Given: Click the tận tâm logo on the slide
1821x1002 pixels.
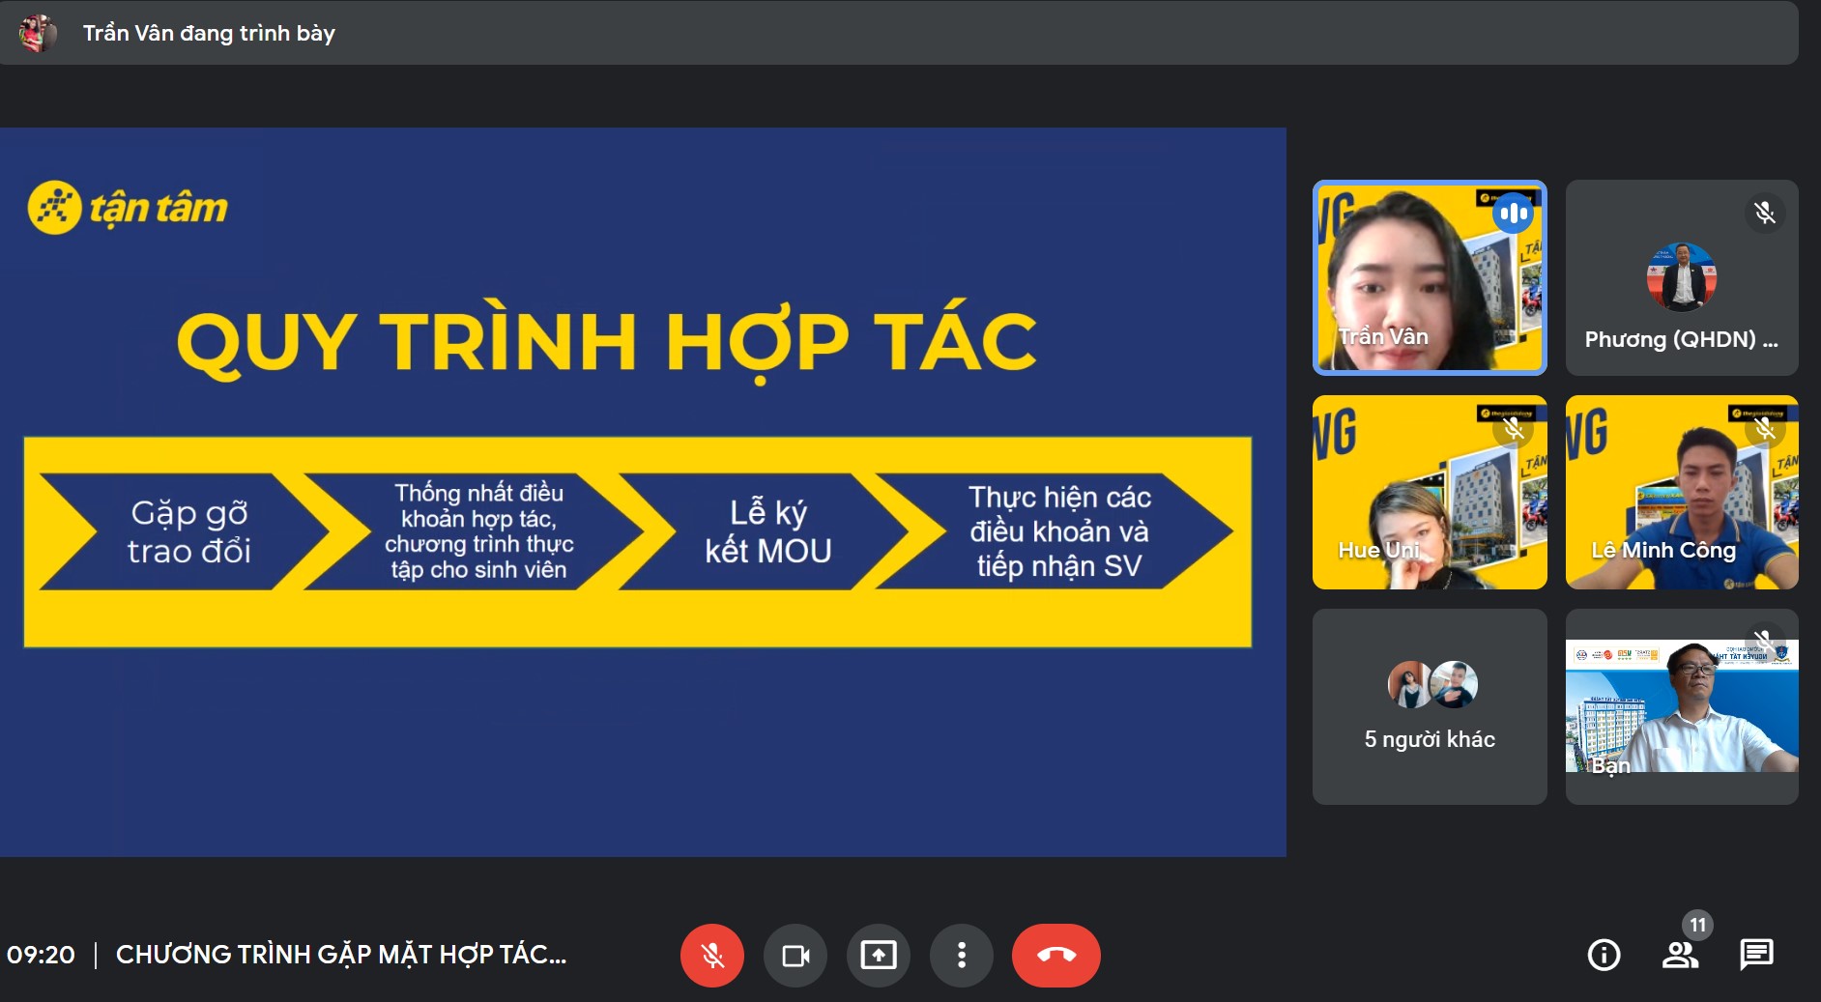Looking at the screenshot, I should click(128, 208).
